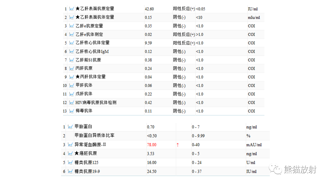Click reference range <0.05
The width and height of the screenshot is (327, 184).
tap(200, 9)
